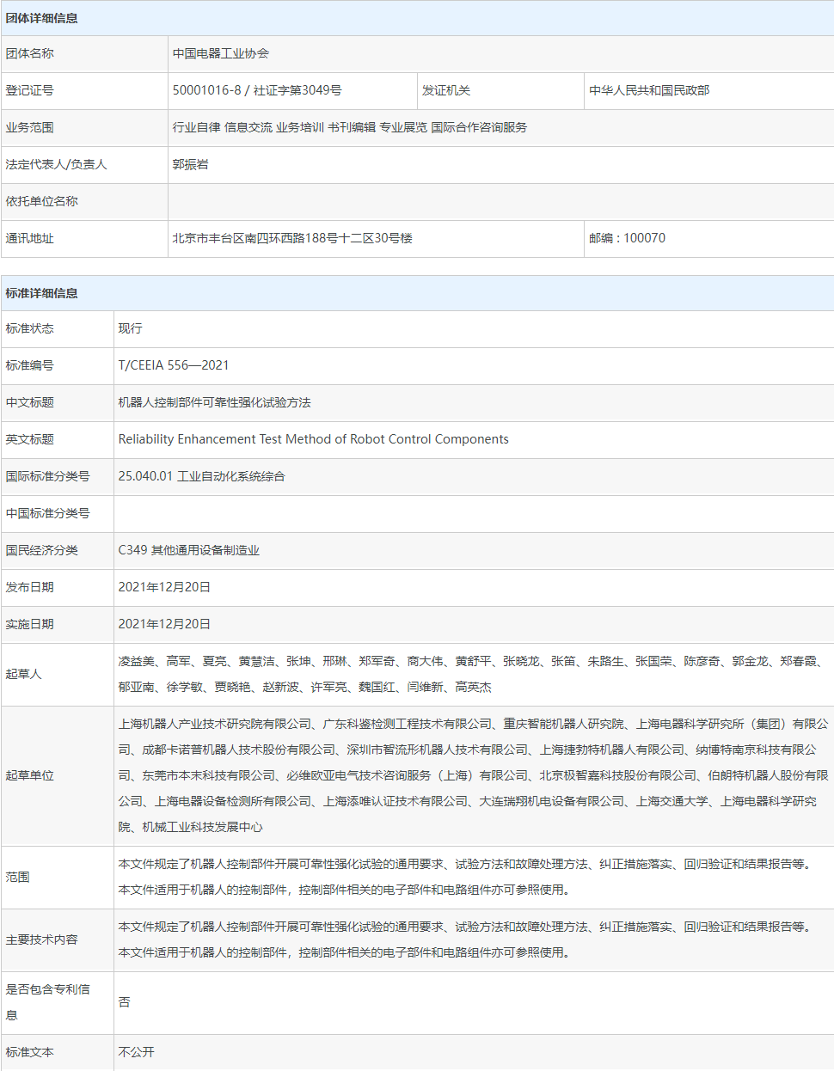
Task: Select registration number 50001016-8 / 社证字第3049号
Action: [257, 90]
